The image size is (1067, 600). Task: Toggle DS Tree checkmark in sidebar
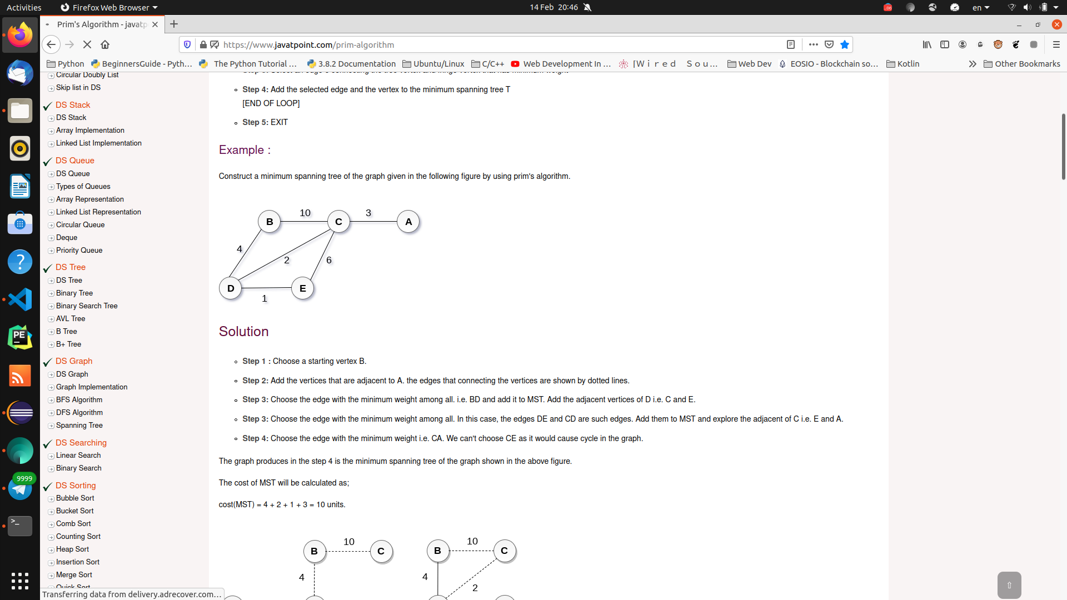coord(48,267)
